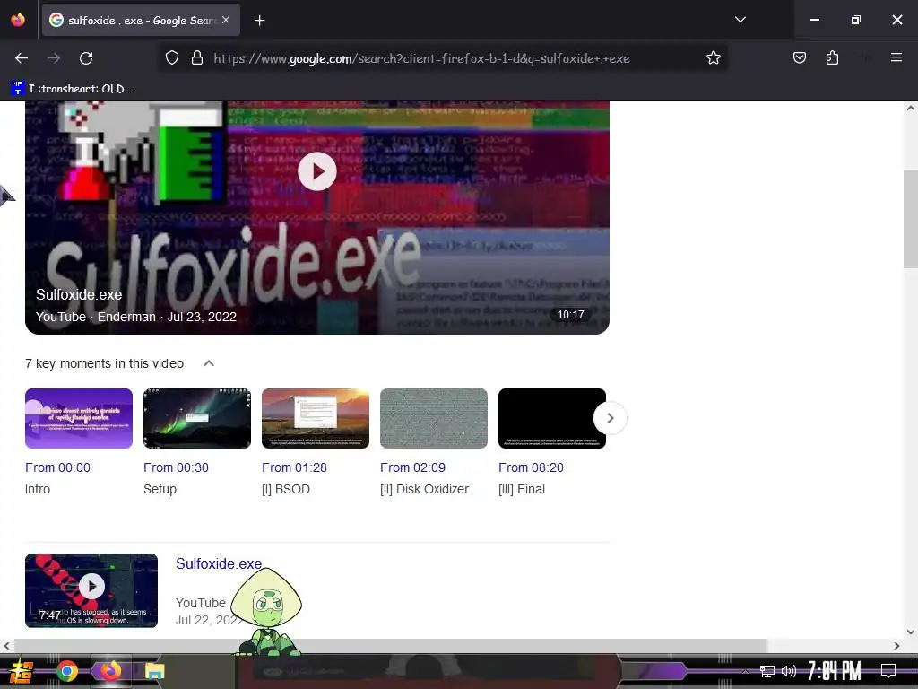The image size is (918, 689).
Task: Open the [III] Final key moment thumbnail
Action: (x=552, y=418)
